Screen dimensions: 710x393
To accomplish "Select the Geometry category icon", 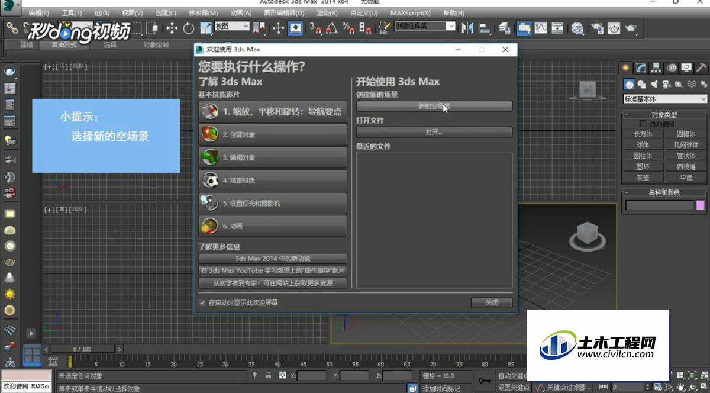I will coord(630,84).
